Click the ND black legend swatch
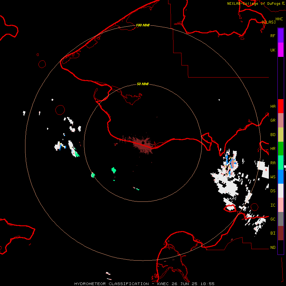Screen dimensions: 286x286 tap(281, 247)
